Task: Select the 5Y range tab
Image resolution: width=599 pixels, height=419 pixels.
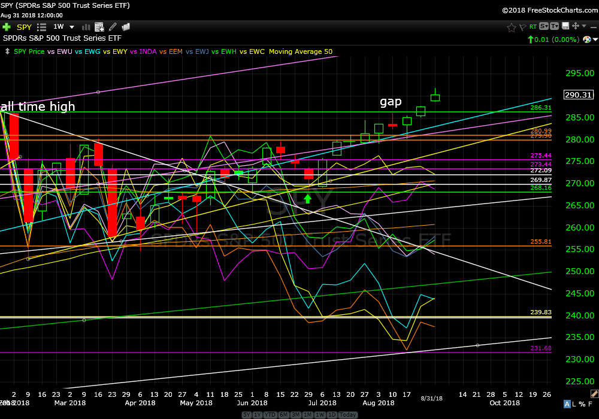Action: 246,415
